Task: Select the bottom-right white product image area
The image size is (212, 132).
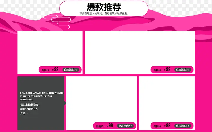Action: click(x=167, y=98)
